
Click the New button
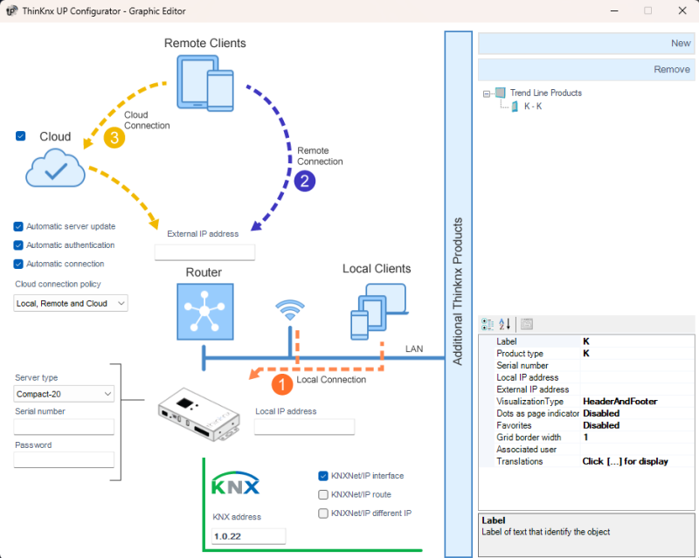(x=586, y=43)
